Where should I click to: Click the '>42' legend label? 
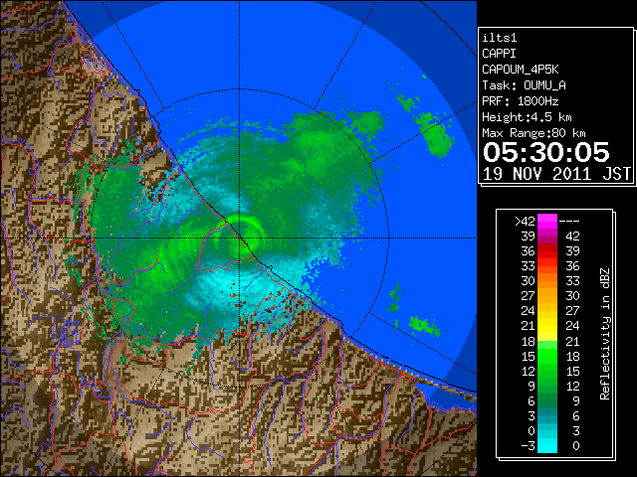pos(525,221)
